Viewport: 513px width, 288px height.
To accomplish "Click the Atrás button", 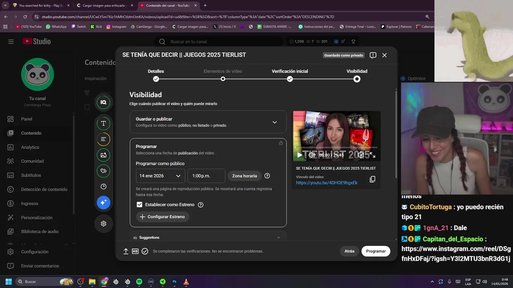I will [349, 251].
